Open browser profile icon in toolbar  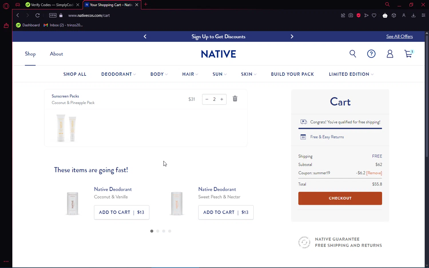coord(404,15)
